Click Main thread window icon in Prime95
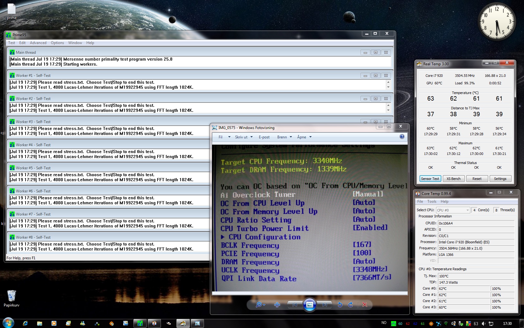Image resolution: width=524 pixels, height=328 pixels. [12, 52]
